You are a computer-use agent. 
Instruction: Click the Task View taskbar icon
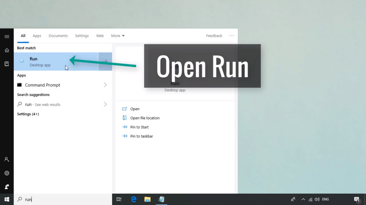119,199
